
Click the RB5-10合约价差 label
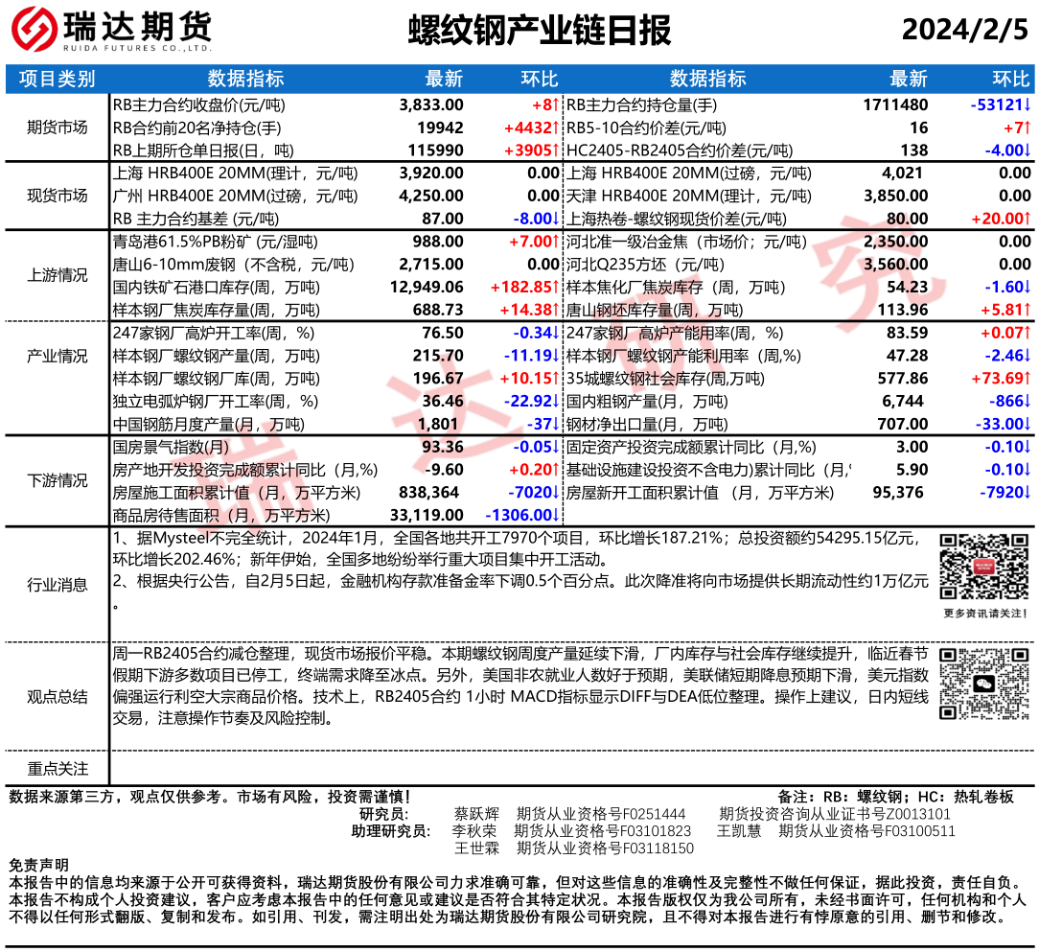click(x=646, y=128)
